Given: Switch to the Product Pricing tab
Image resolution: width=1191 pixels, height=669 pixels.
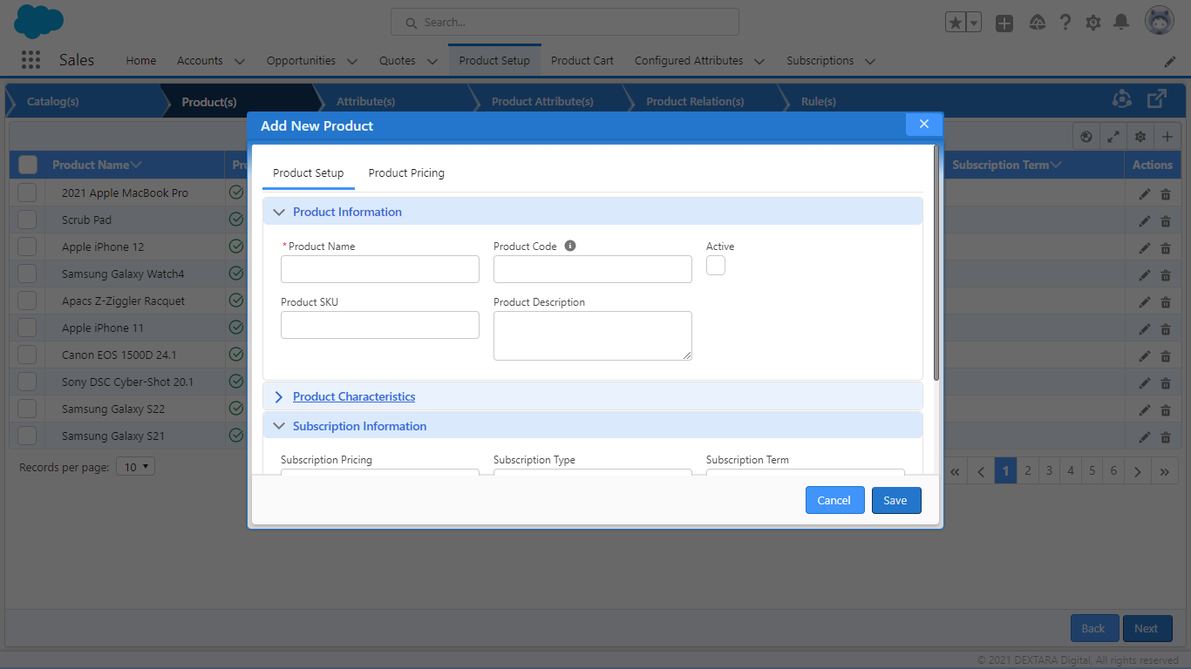Looking at the screenshot, I should coord(406,172).
